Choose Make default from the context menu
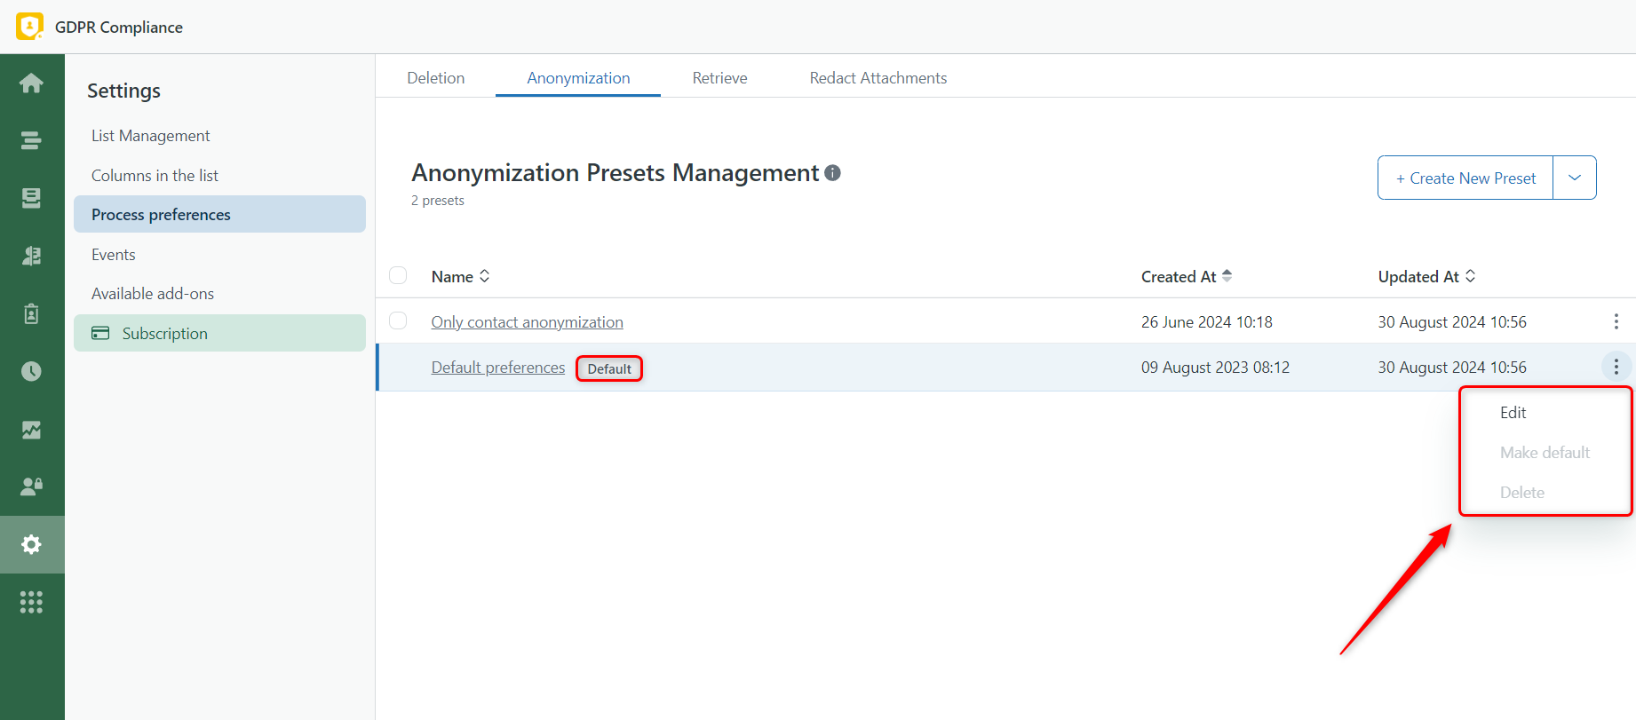Screen dimensions: 1636x720 (x=1545, y=453)
